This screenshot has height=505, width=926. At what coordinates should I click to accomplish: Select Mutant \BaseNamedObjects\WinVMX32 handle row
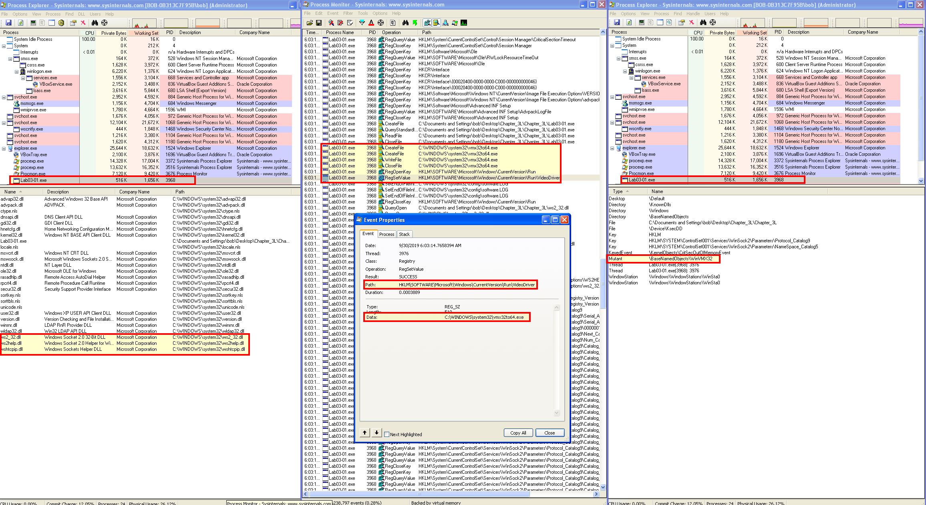tap(664, 259)
